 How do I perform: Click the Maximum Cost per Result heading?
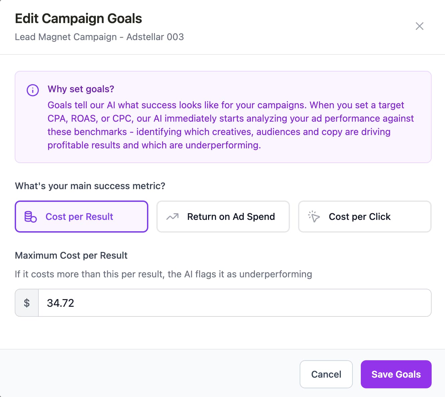pyautogui.click(x=71, y=255)
